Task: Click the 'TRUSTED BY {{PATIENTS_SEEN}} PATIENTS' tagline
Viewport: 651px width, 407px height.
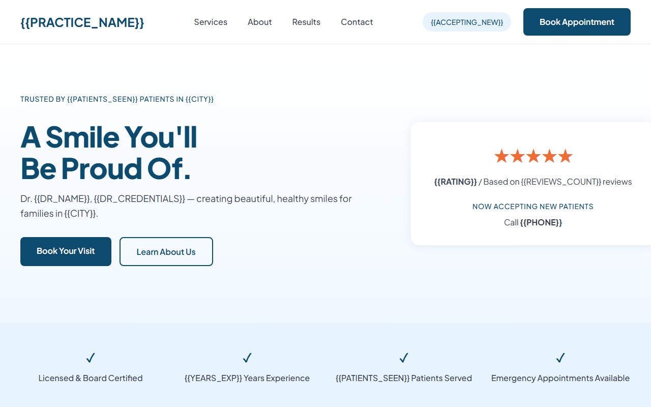Action: coord(117,99)
